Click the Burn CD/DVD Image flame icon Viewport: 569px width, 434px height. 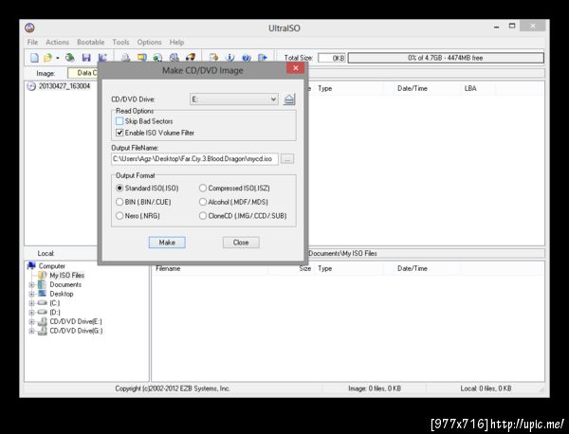point(191,58)
